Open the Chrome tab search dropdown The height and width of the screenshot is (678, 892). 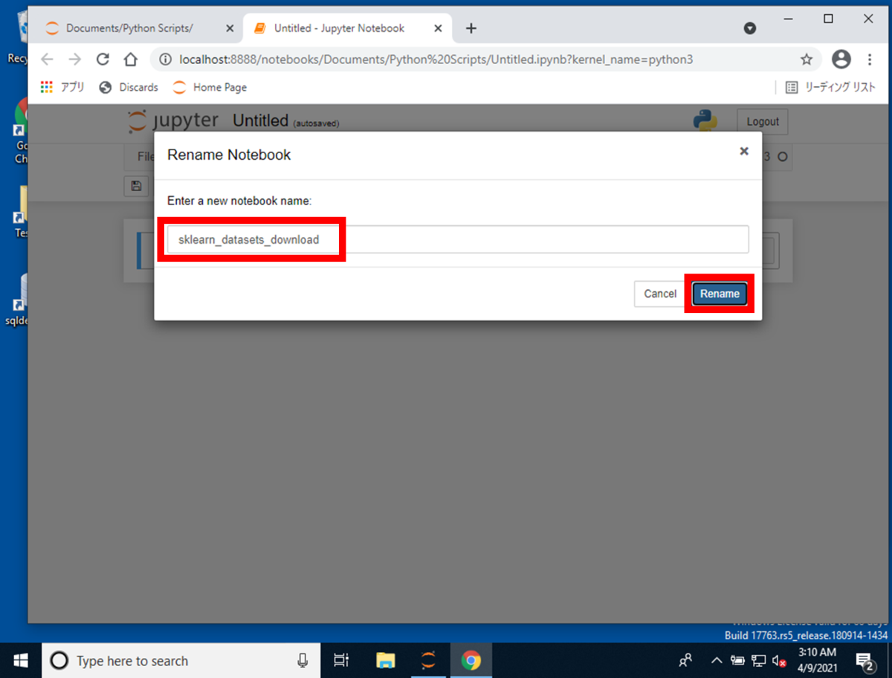pos(750,28)
